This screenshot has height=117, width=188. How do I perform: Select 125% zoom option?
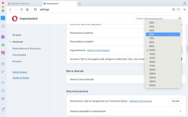tap(163, 58)
